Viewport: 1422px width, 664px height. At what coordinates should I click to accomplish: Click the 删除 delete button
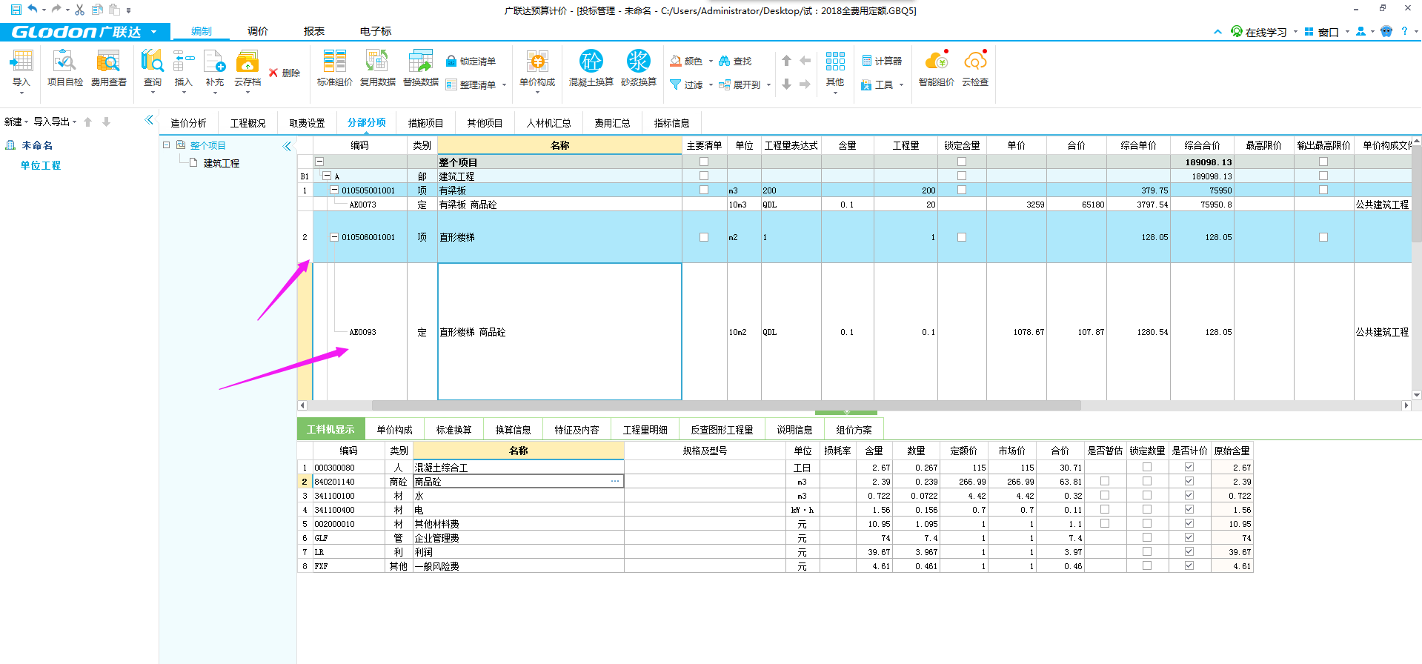tap(285, 73)
